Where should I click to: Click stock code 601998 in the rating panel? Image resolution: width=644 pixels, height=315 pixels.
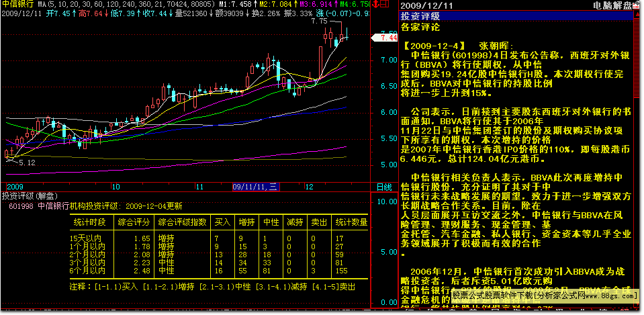21,206
